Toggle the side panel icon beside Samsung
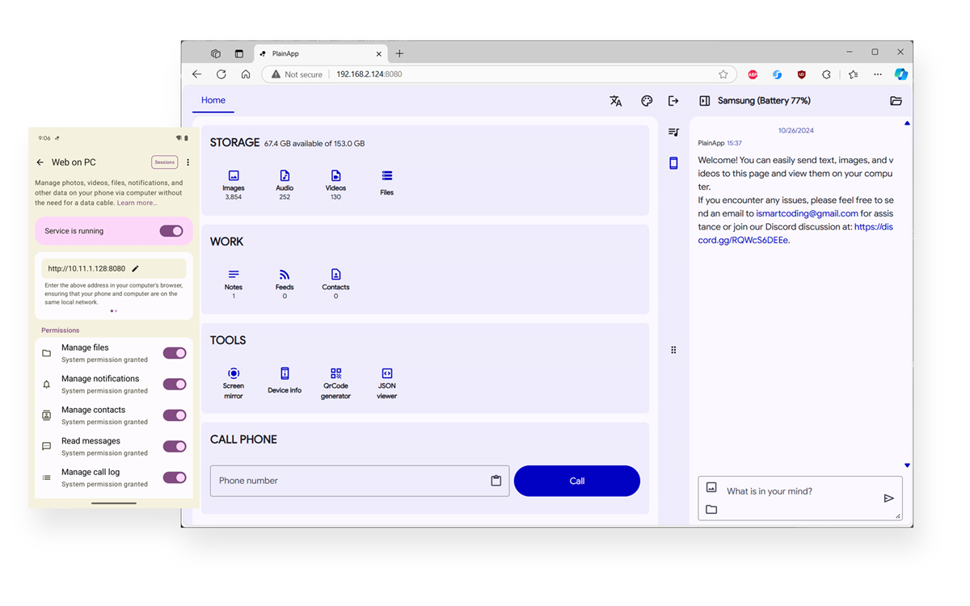Viewport: 970px width, 606px height. [704, 101]
